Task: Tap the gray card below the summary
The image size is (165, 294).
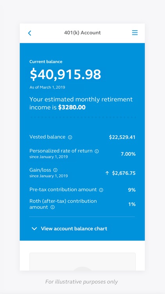Action: 82,261
